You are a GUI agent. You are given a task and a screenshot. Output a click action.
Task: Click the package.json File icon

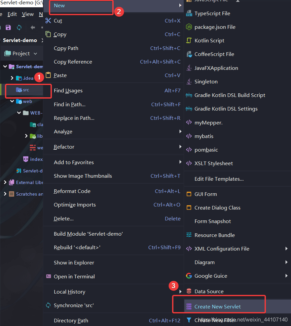(x=189, y=27)
